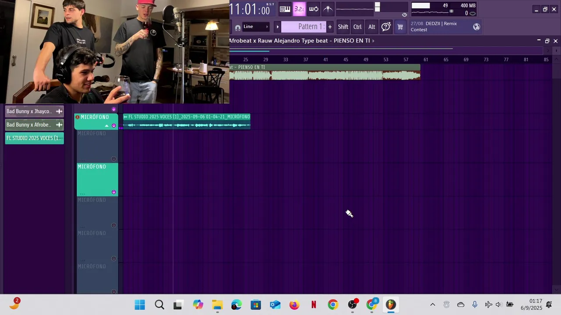Select FL STUDIO 2025 VOCES (1.. in picker
The image size is (561, 315).
(34, 138)
